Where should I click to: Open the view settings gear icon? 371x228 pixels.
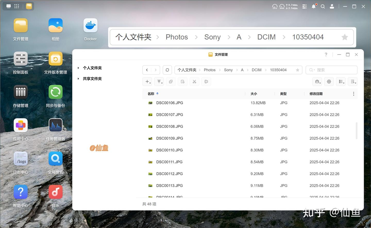[x=329, y=82]
